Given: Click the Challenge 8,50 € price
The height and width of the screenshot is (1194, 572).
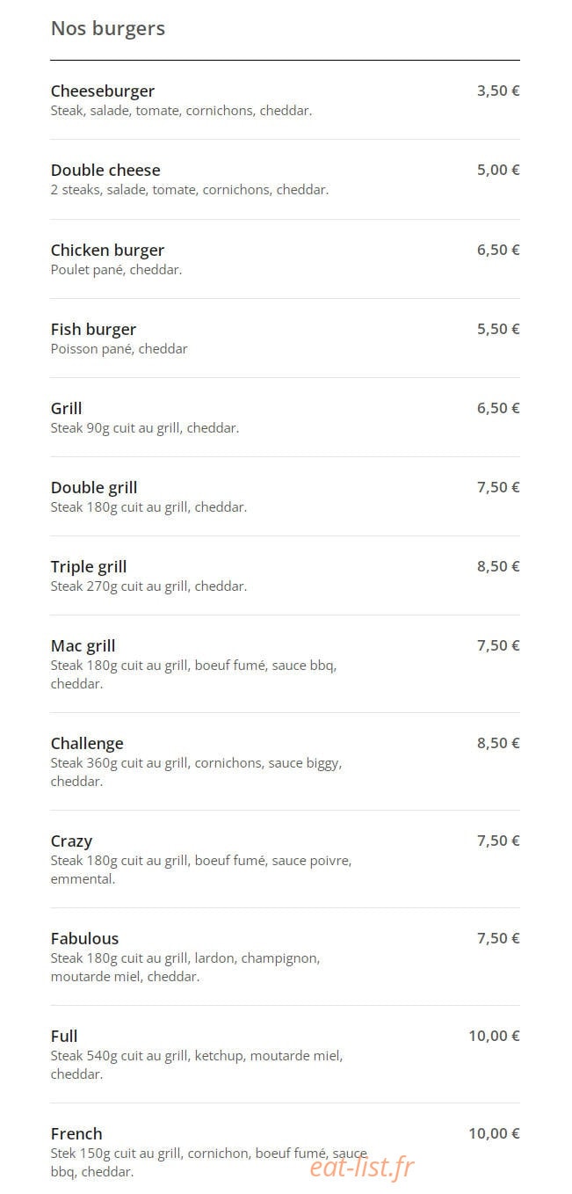Looking at the screenshot, I should (x=498, y=743).
